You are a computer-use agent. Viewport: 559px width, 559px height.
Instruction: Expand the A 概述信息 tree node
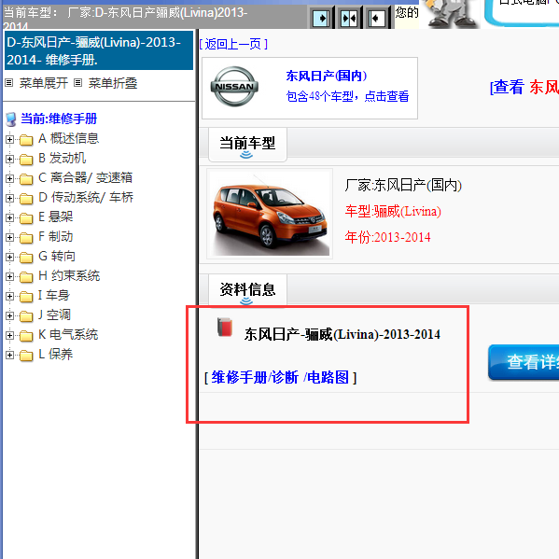pyautogui.click(x=9, y=139)
